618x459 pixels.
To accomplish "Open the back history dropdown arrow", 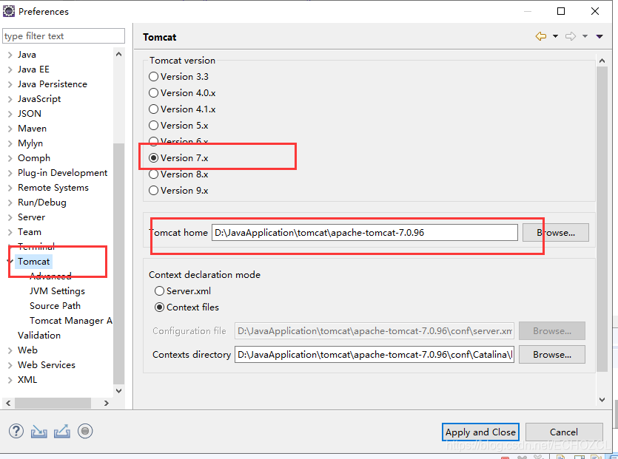I will (x=555, y=36).
